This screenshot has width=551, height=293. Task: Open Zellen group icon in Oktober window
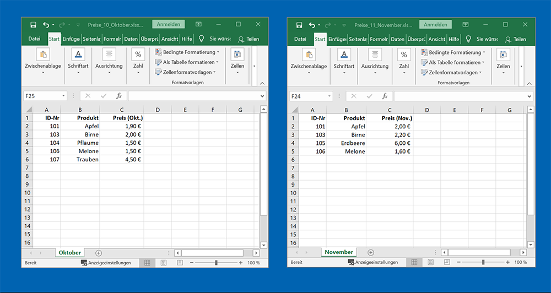237,54
